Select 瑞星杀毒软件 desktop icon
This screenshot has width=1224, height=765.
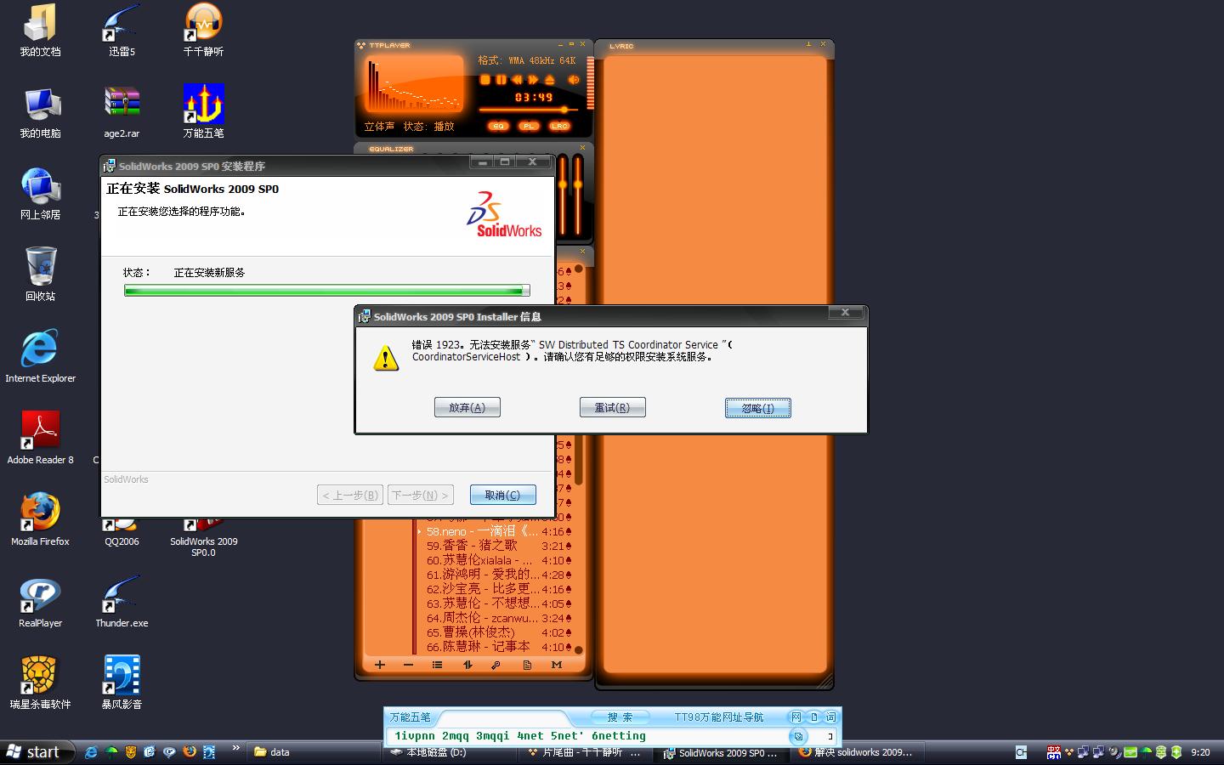(x=40, y=683)
